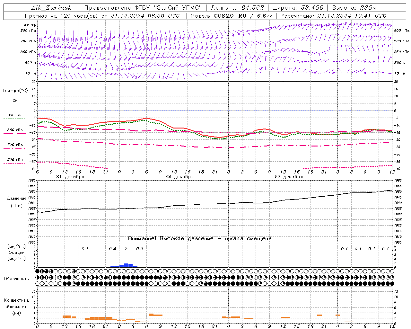Click the 21 декабря date label
The image size is (411, 329).
pos(70,177)
